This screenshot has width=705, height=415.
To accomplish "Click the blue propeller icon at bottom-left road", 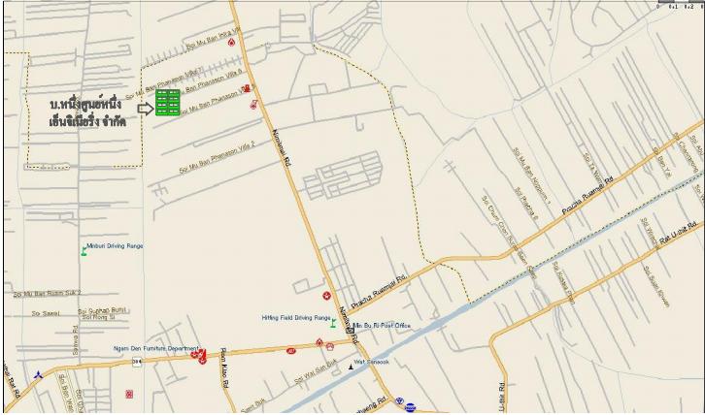I will coord(38,374).
